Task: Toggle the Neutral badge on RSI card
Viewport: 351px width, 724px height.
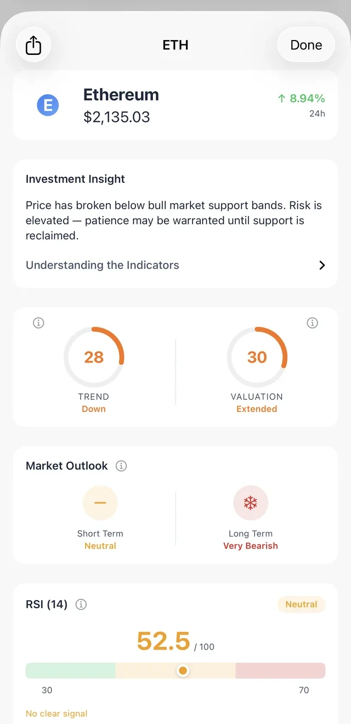Action: pyautogui.click(x=301, y=604)
